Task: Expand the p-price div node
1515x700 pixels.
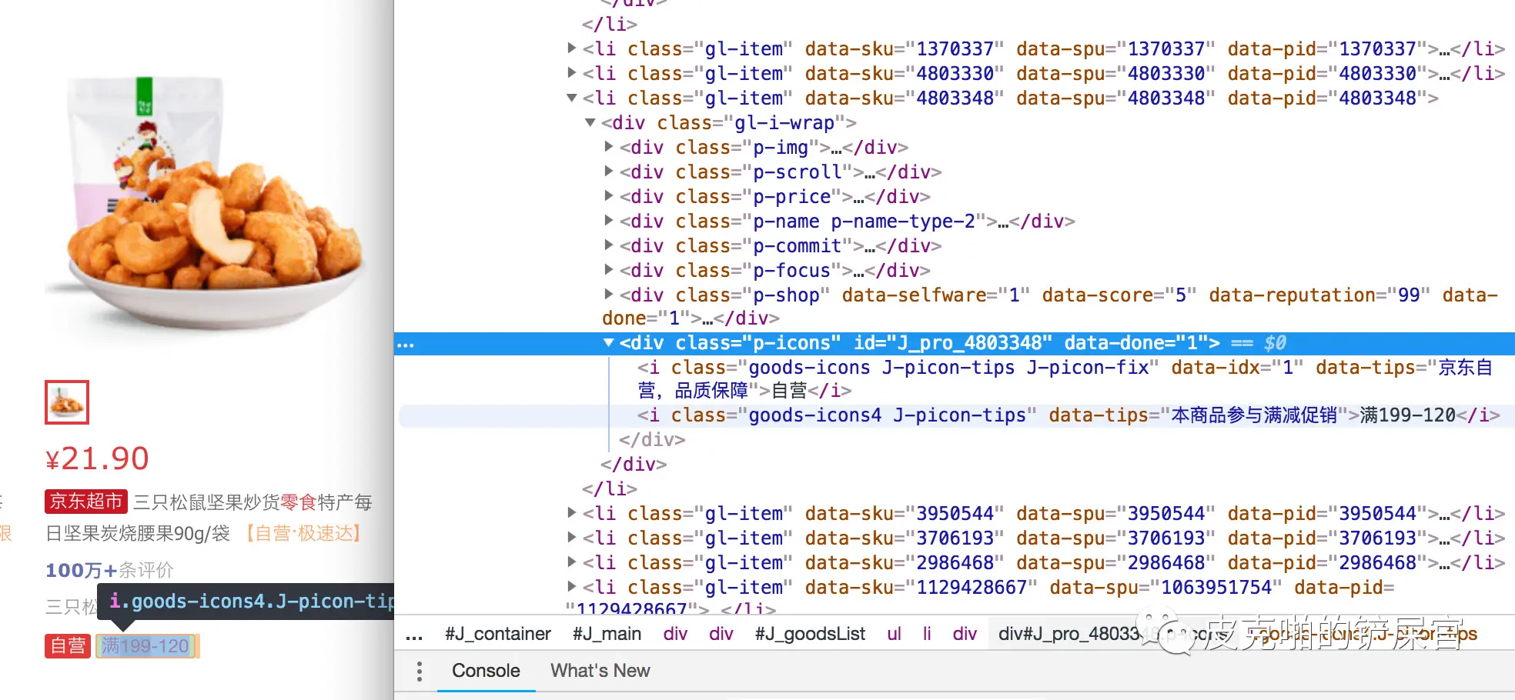Action: 609,196
